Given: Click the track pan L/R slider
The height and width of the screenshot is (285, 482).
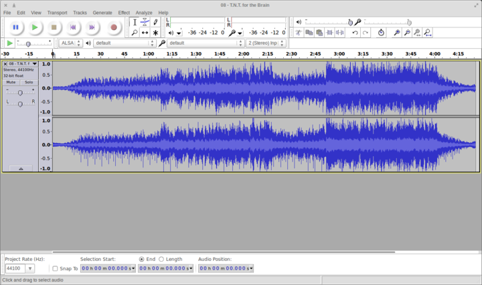Looking at the screenshot, I should (20, 103).
